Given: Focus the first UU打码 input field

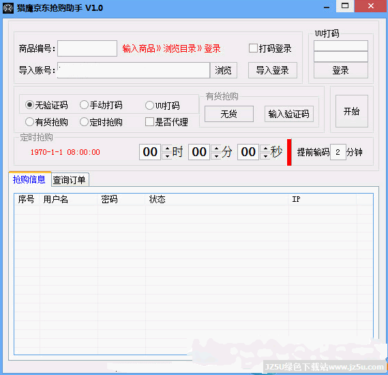Looking at the screenshot, I should pos(341,46).
